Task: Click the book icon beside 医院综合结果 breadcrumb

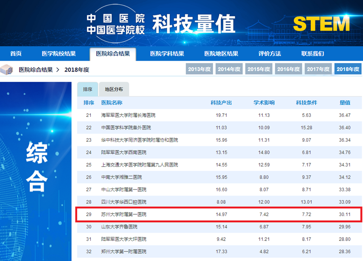Action: [7, 70]
